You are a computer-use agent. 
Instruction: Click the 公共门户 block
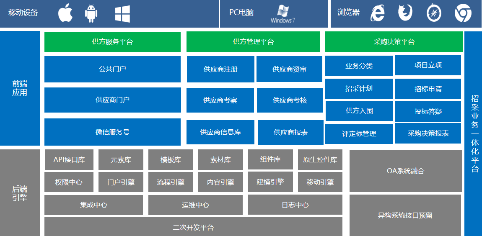(x=112, y=69)
